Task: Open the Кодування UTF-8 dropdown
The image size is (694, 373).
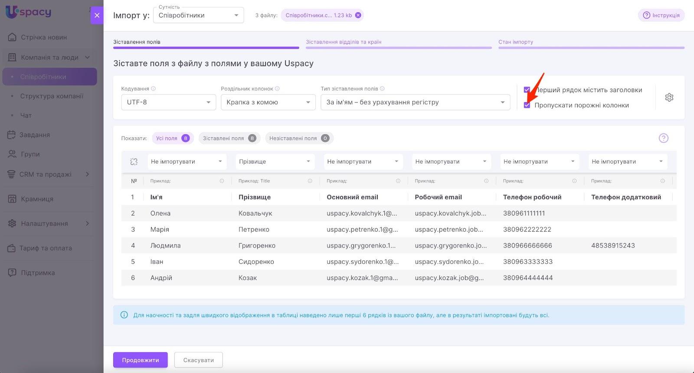Action: 168,103
